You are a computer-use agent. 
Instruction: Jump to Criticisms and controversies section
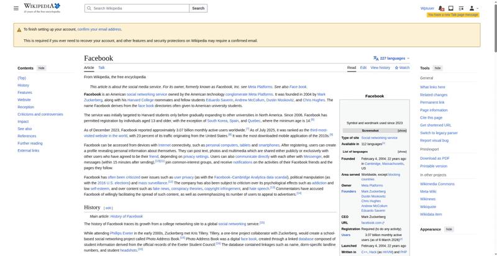coord(40,114)
